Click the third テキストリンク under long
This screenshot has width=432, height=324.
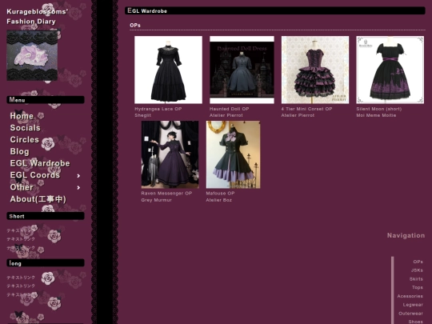(21, 294)
